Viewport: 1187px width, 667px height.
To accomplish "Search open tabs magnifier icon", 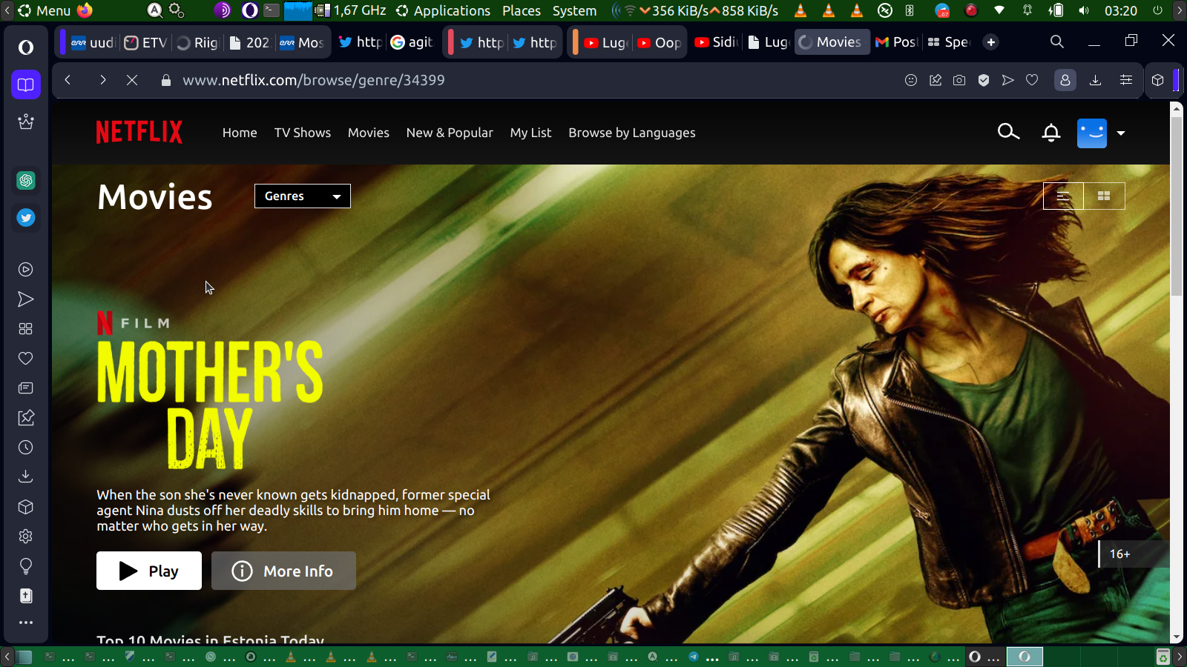I will [x=1057, y=42].
